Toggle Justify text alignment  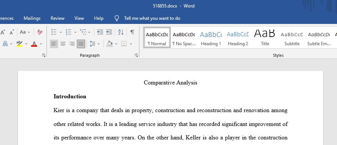pyautogui.click(x=81, y=44)
